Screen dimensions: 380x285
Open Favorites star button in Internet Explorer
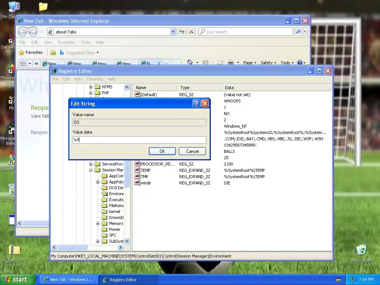pos(30,52)
